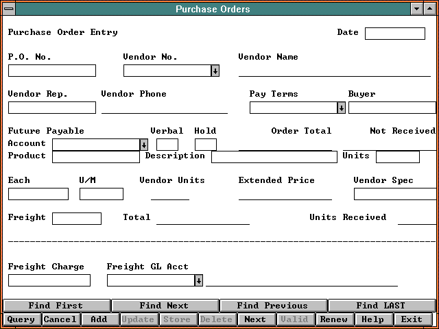The image size is (439, 329).
Task: Expand the Future Payable Account dropdown
Action: pos(143,145)
